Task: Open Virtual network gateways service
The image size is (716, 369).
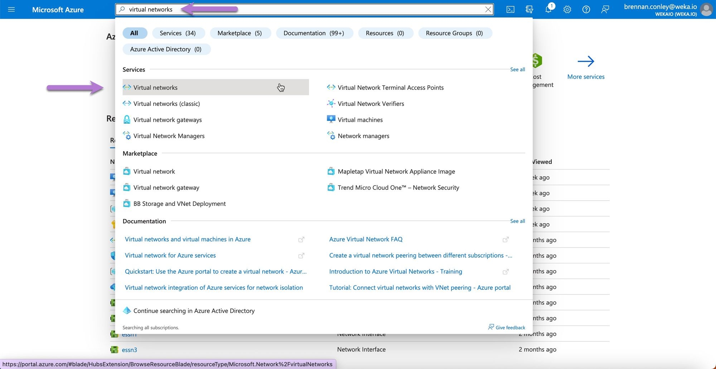Action: 168,120
